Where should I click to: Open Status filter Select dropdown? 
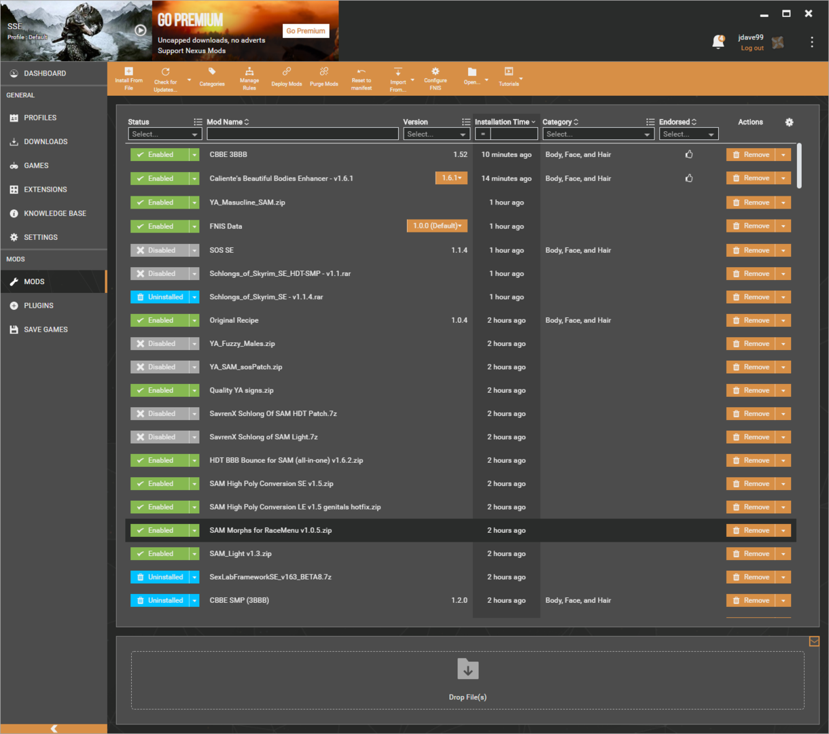click(165, 134)
